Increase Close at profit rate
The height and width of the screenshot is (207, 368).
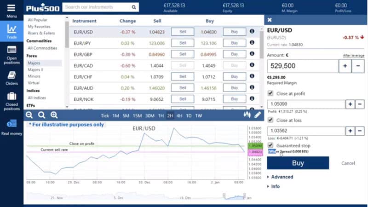coord(350,104)
